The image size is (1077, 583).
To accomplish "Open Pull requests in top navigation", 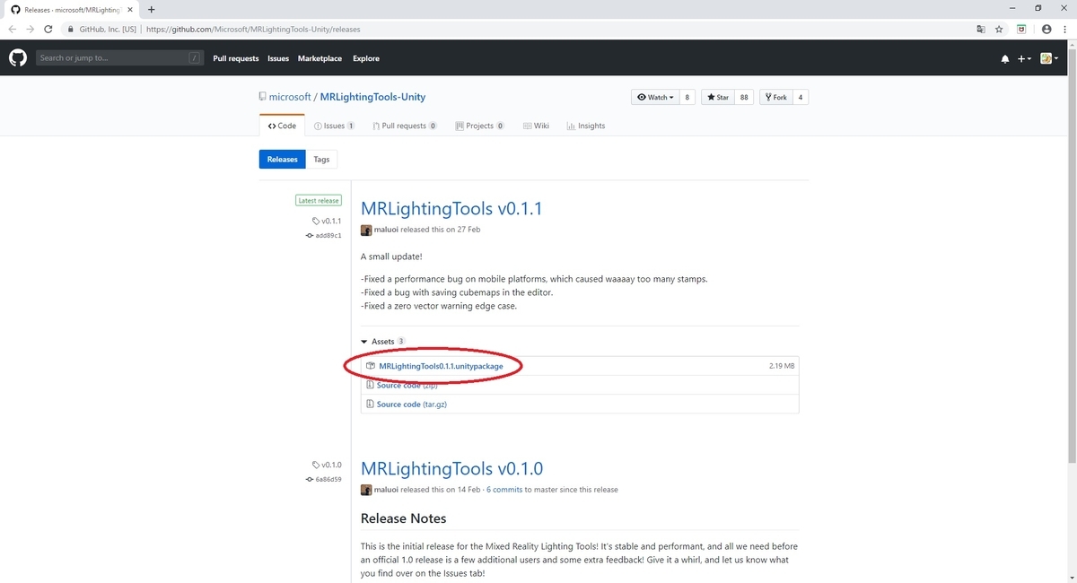I will [x=235, y=58].
